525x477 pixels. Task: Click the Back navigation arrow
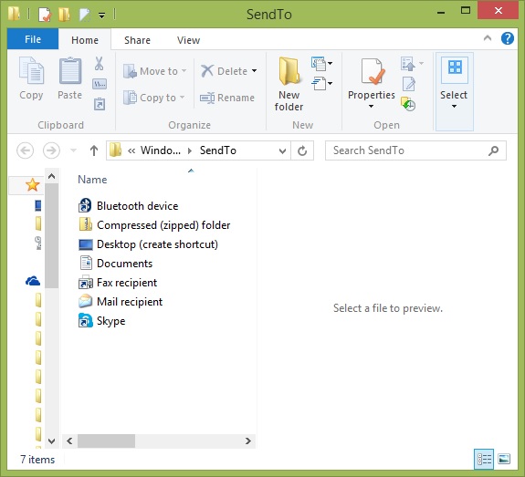26,150
